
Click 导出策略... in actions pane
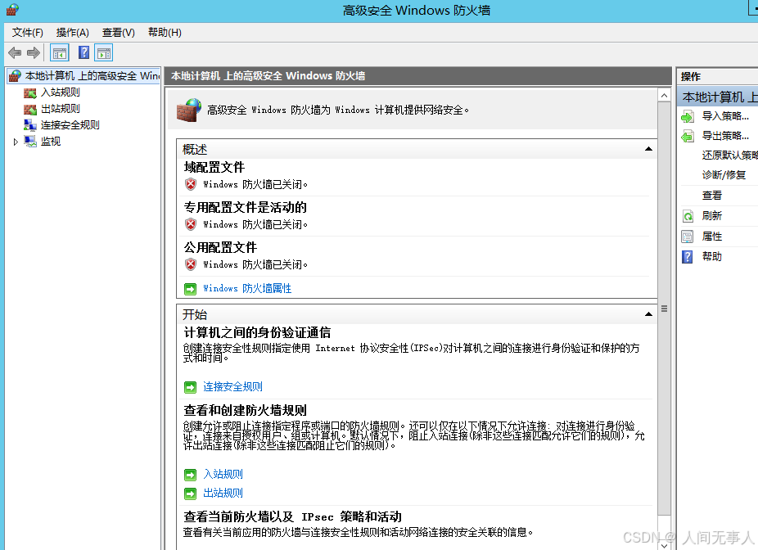[x=725, y=136]
